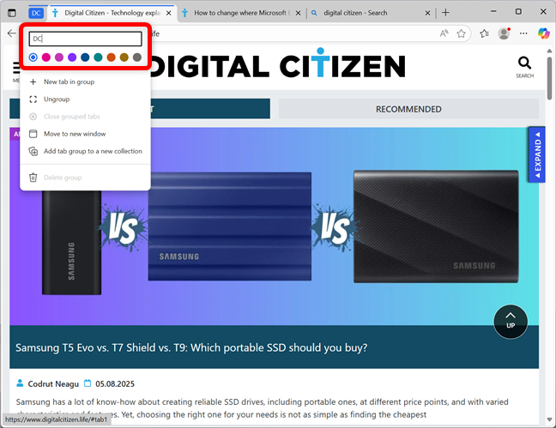This screenshot has width=556, height=428.
Task: Pick the teal tab group color
Action: pyautogui.click(x=98, y=57)
